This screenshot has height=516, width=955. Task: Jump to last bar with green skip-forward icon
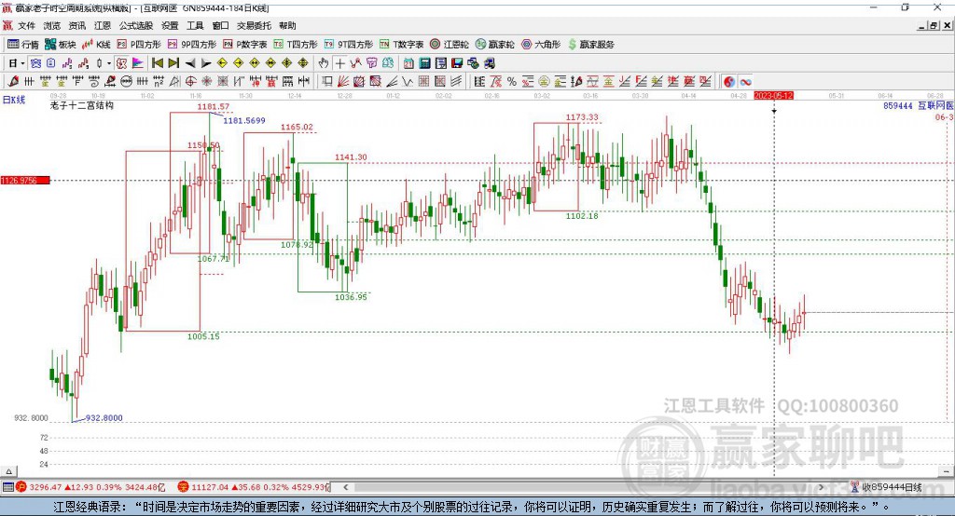(x=173, y=63)
